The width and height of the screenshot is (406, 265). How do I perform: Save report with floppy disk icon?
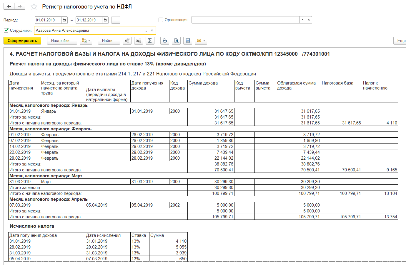(x=188, y=40)
